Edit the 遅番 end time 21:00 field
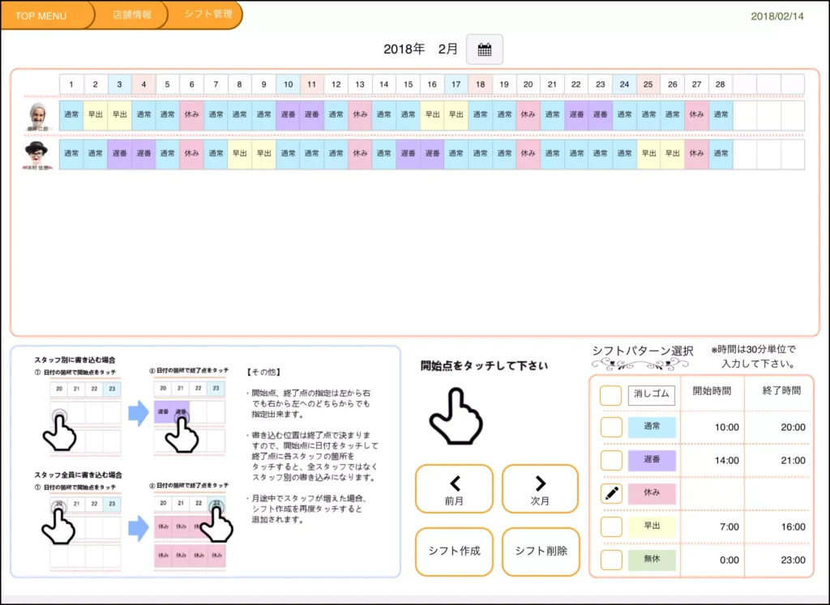The height and width of the screenshot is (605, 830). (x=784, y=461)
